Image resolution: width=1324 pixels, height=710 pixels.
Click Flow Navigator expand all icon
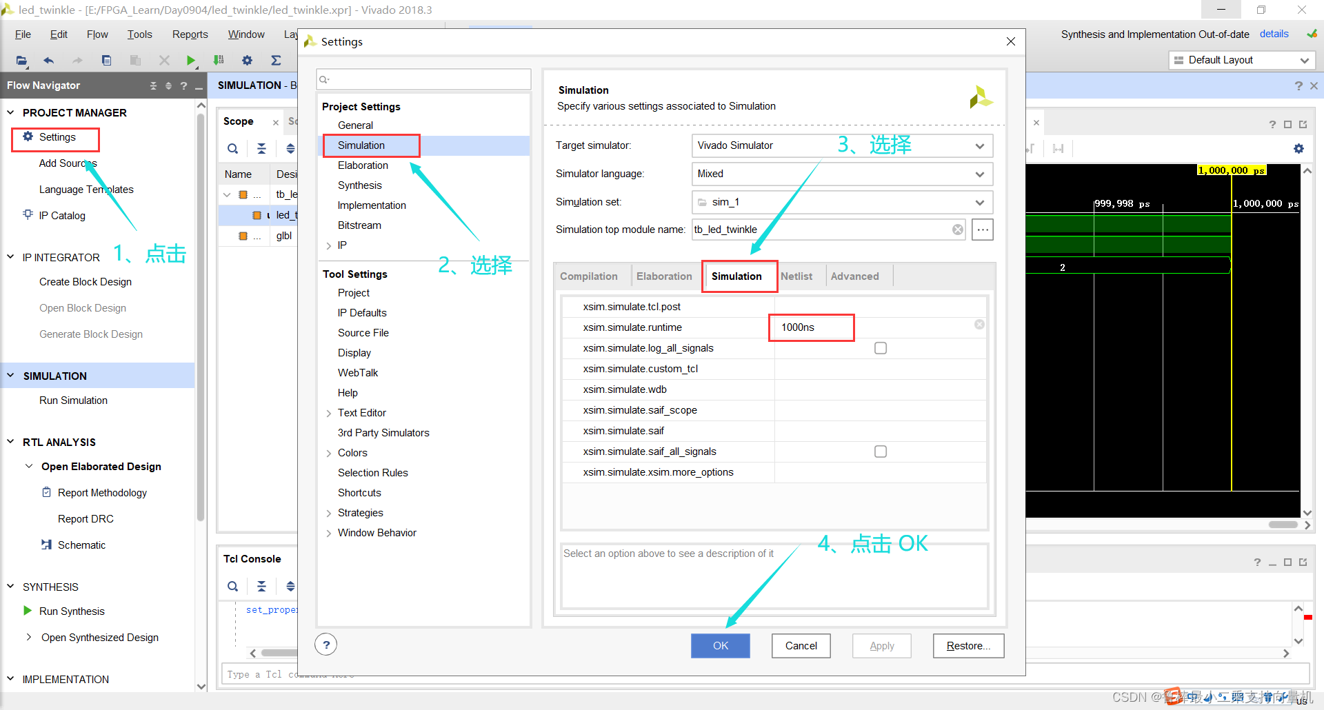coord(168,85)
